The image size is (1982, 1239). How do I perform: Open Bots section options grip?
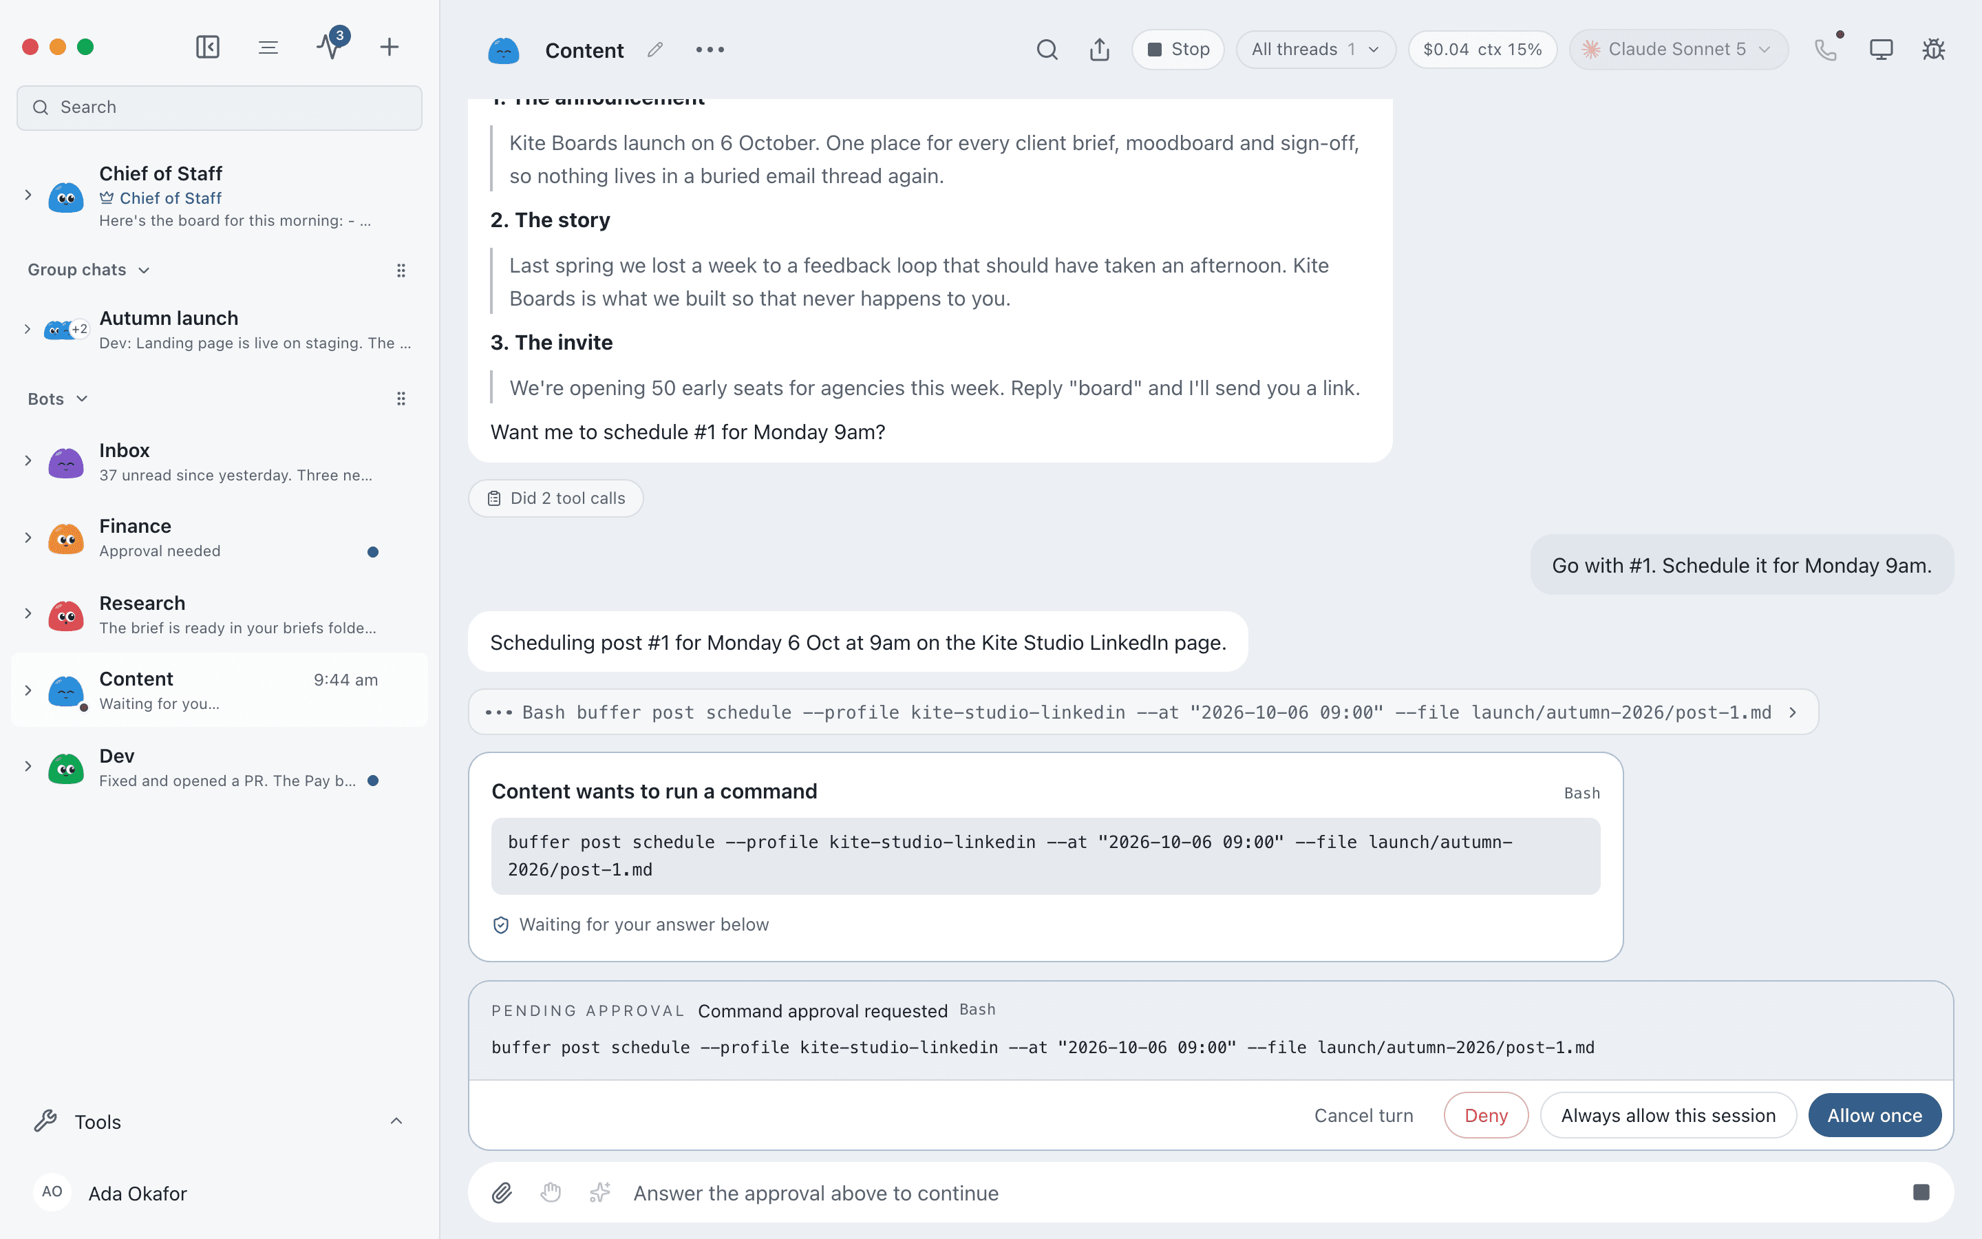401,399
